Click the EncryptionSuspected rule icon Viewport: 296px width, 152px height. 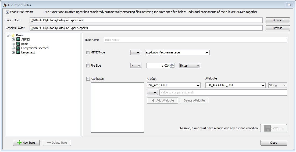pyautogui.click(x=18, y=48)
